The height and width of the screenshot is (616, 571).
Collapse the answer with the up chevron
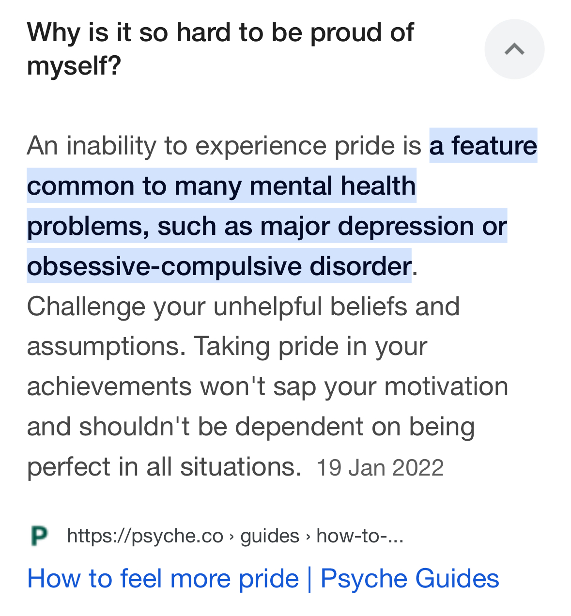tap(514, 49)
